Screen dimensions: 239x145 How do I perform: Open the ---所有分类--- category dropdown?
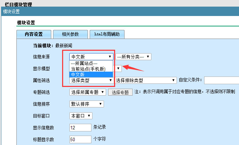pos(133,56)
